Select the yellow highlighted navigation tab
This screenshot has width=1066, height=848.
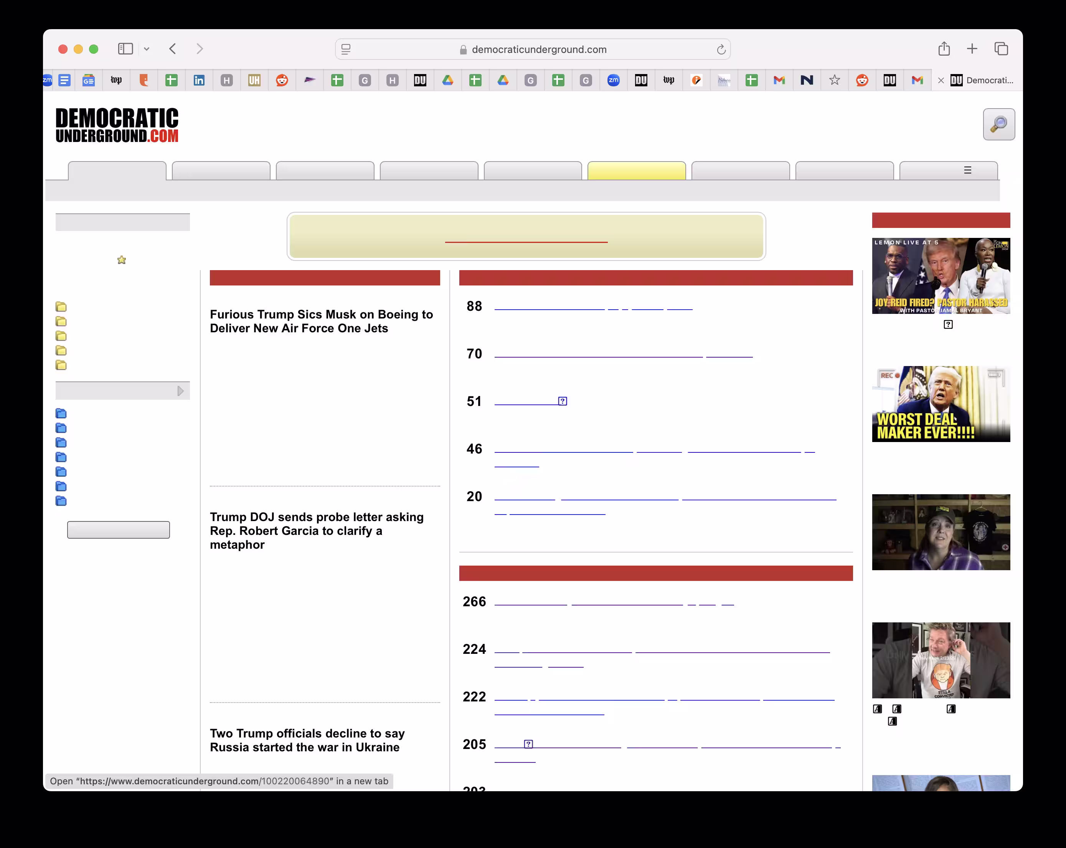click(636, 171)
